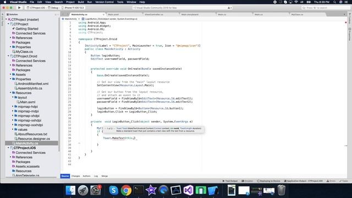Screen dimensions: 352x198
Task: Open the Build menu
Action: (x=81, y=2)
